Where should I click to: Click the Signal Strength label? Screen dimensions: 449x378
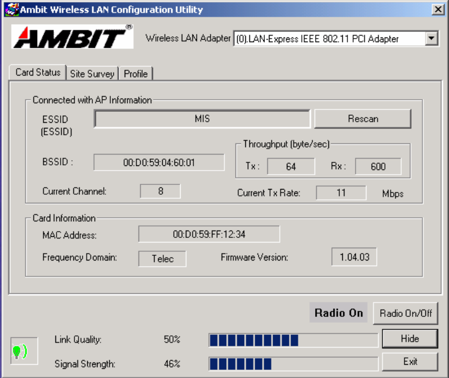[x=85, y=364]
